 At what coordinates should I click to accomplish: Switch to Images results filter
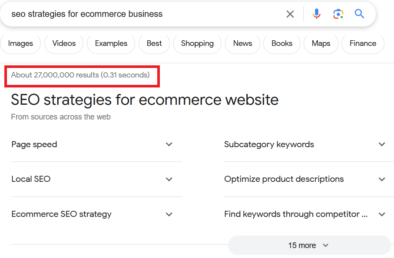click(x=20, y=43)
